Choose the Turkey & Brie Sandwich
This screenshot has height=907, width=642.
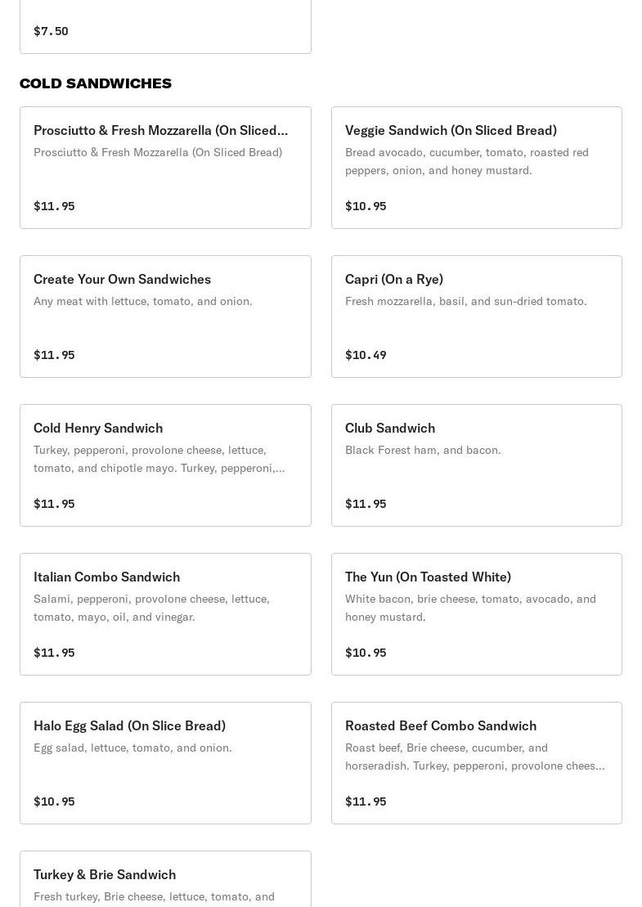(105, 874)
